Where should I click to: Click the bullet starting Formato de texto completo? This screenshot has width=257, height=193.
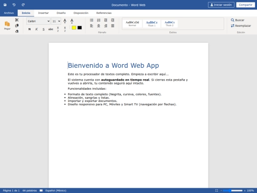pos(115,94)
